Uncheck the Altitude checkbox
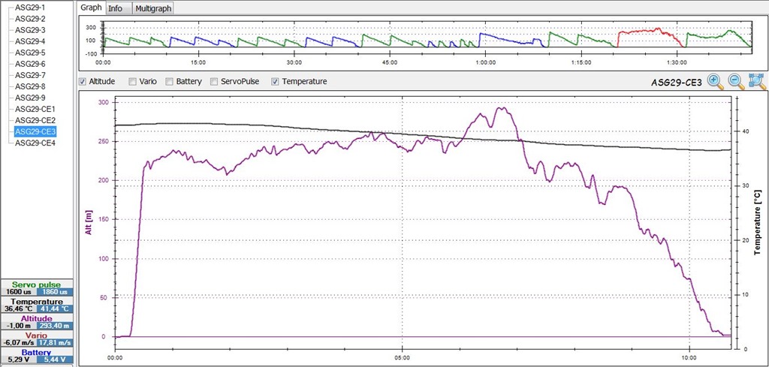The height and width of the screenshot is (367, 769). (83, 81)
